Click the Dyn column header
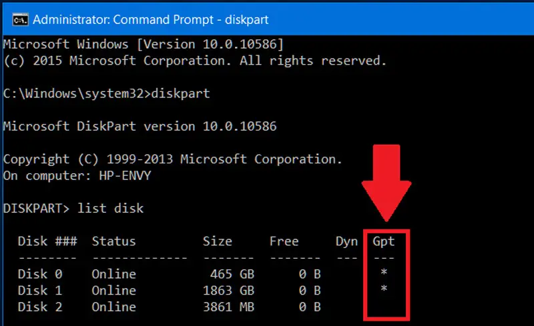This screenshot has width=534, height=326. pyautogui.click(x=346, y=241)
